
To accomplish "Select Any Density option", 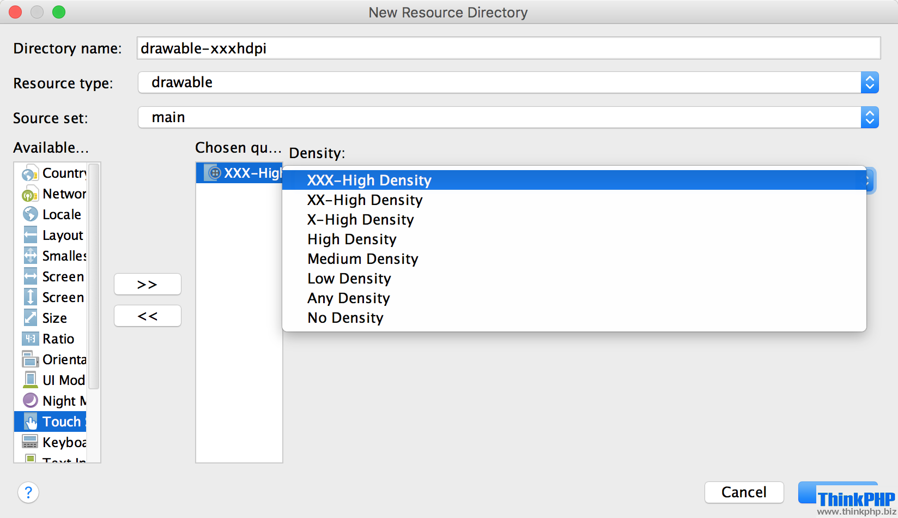I will (574, 298).
